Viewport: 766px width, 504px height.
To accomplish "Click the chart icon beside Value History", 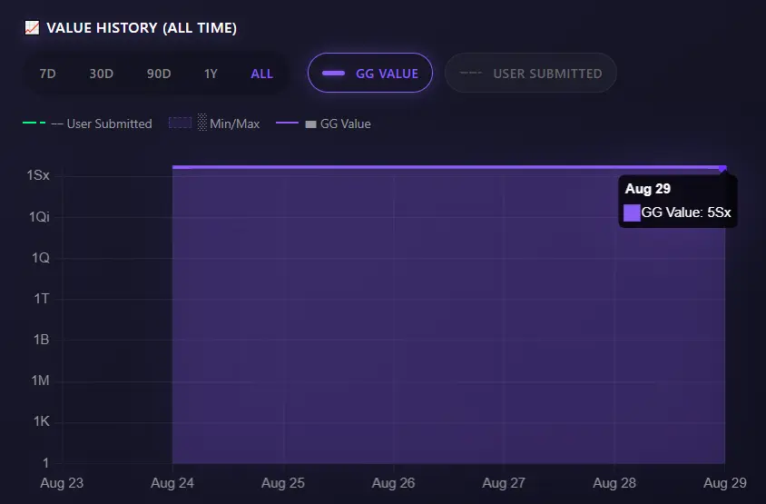I will [33, 28].
